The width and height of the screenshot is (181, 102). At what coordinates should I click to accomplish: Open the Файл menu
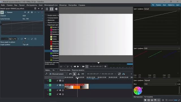pos(3,5)
